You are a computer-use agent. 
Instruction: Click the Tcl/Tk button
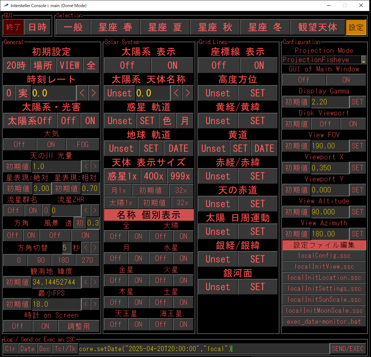click(65, 349)
